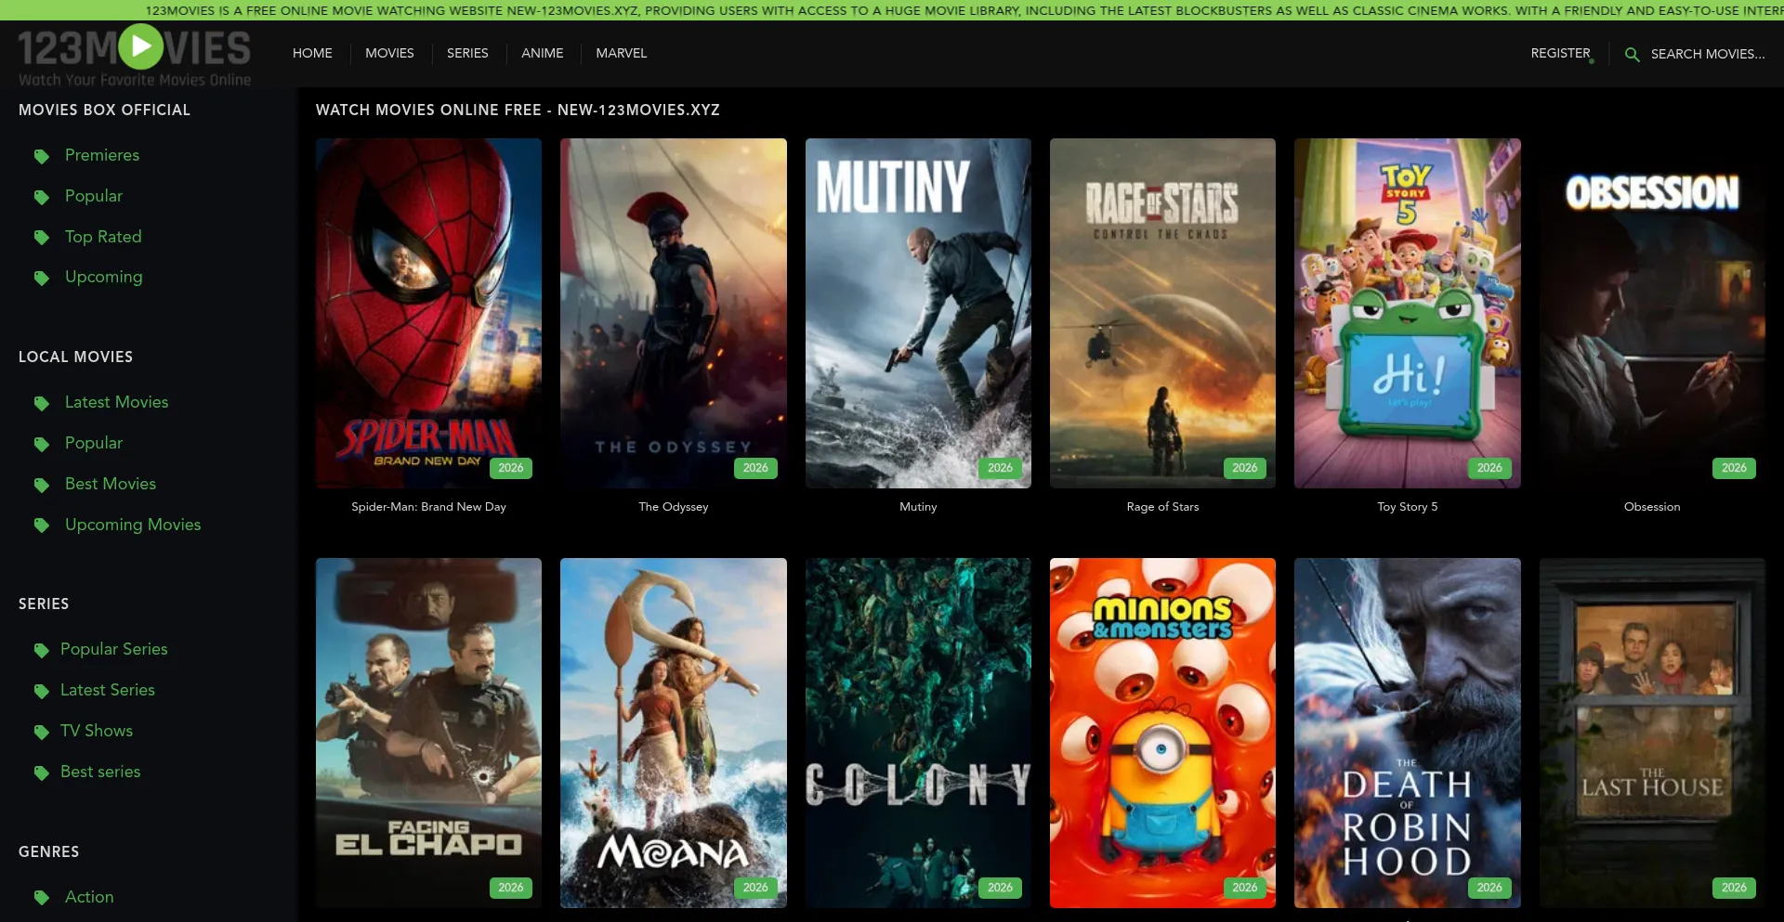The height and width of the screenshot is (922, 1784).
Task: Click the Spider-Man: Brand New Day title
Action: 428,507
